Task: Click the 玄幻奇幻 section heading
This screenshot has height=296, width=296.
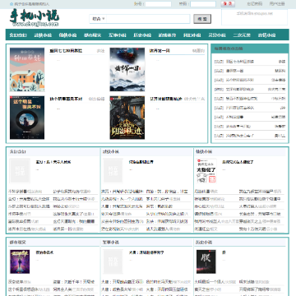Action: [17, 151]
